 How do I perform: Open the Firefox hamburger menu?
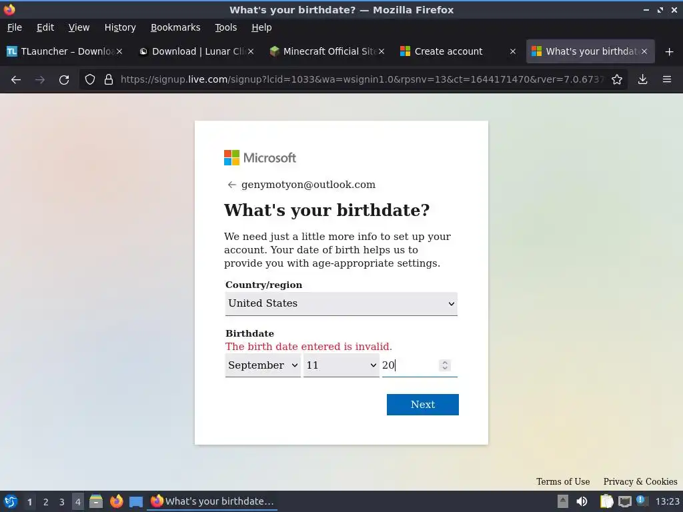[667, 80]
